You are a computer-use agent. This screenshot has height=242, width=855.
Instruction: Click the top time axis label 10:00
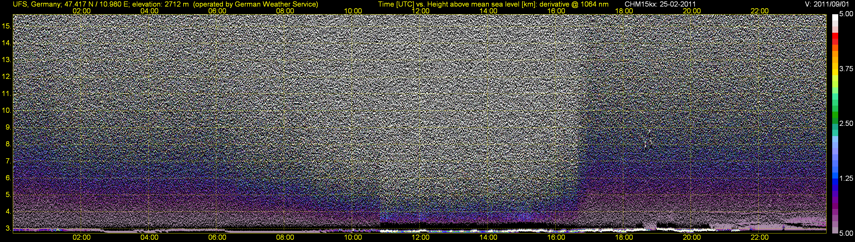point(353,11)
